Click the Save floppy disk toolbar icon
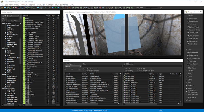204x112 pixels. (x=5, y=8)
